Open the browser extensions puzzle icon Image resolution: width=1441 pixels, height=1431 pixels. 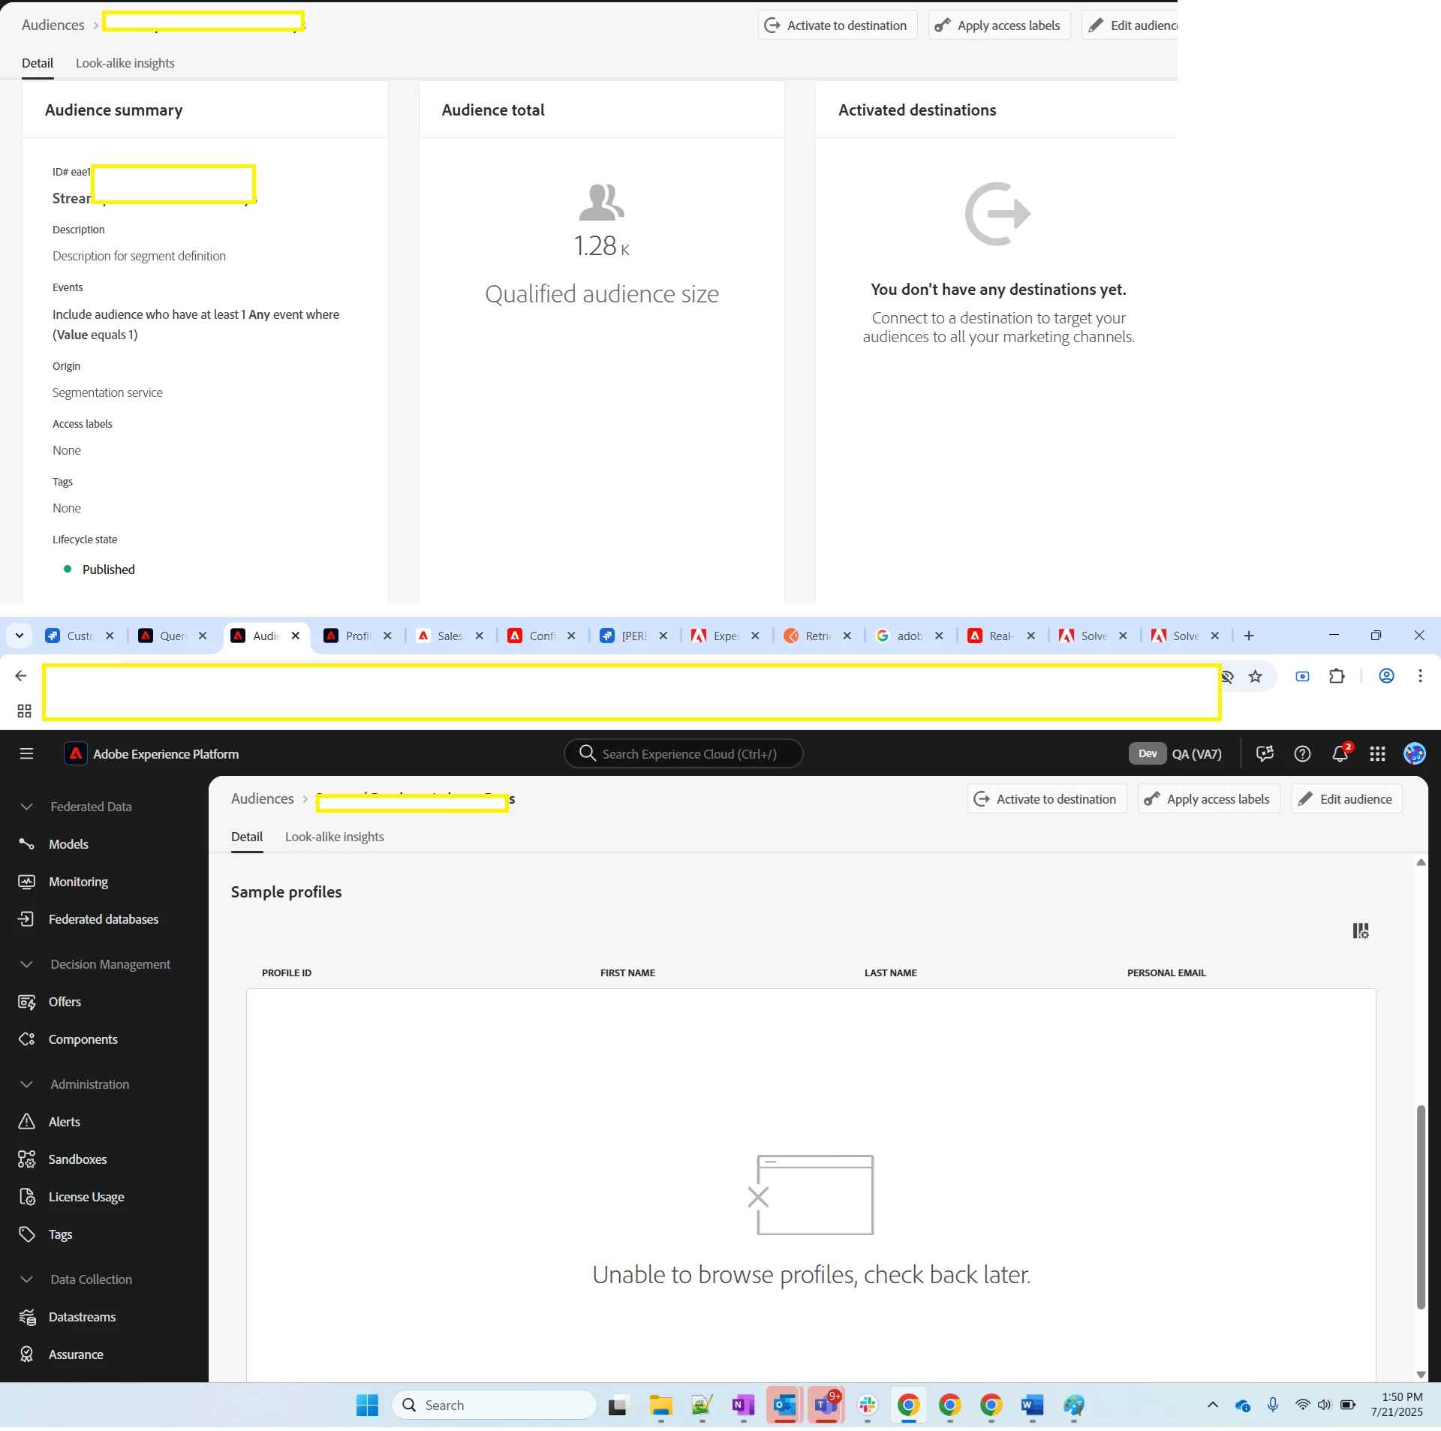(1337, 676)
